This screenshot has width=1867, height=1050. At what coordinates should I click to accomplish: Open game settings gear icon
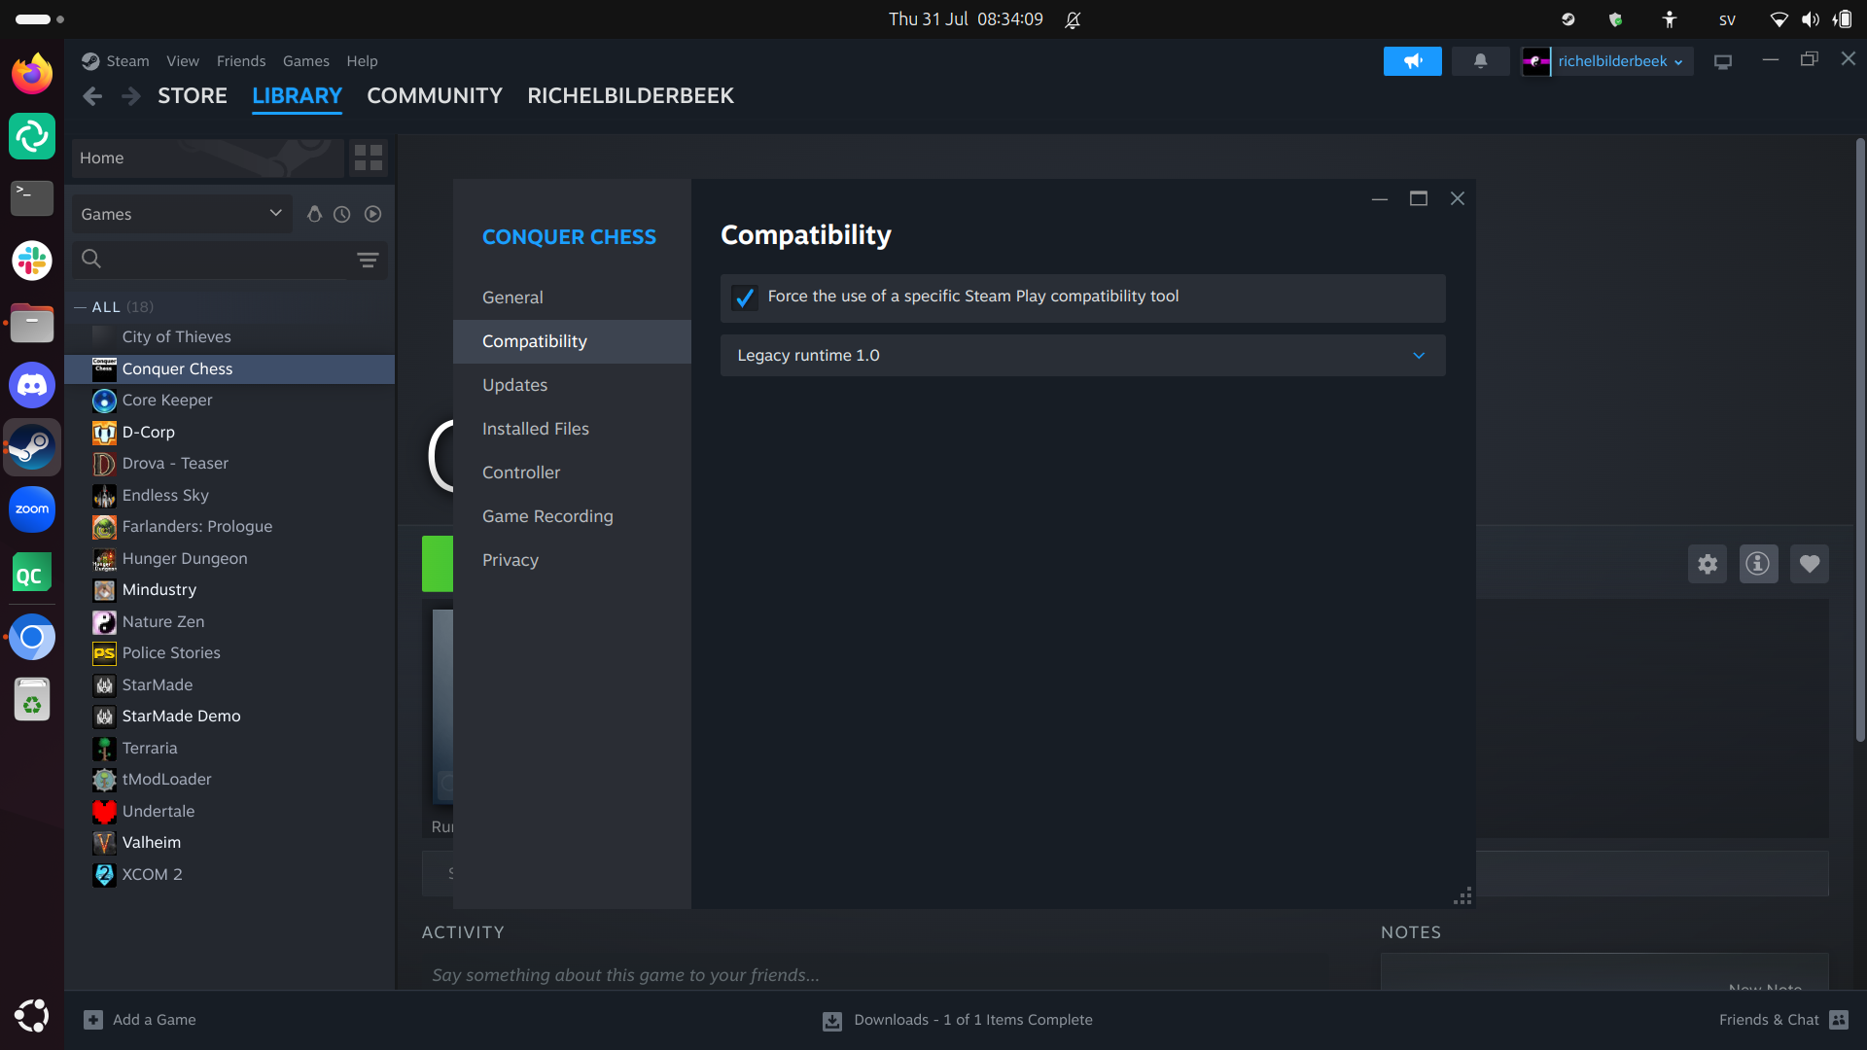[1708, 564]
